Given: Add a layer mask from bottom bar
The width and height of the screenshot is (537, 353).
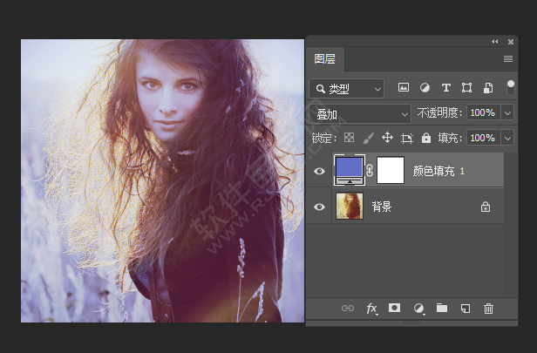Looking at the screenshot, I should pyautogui.click(x=394, y=308).
